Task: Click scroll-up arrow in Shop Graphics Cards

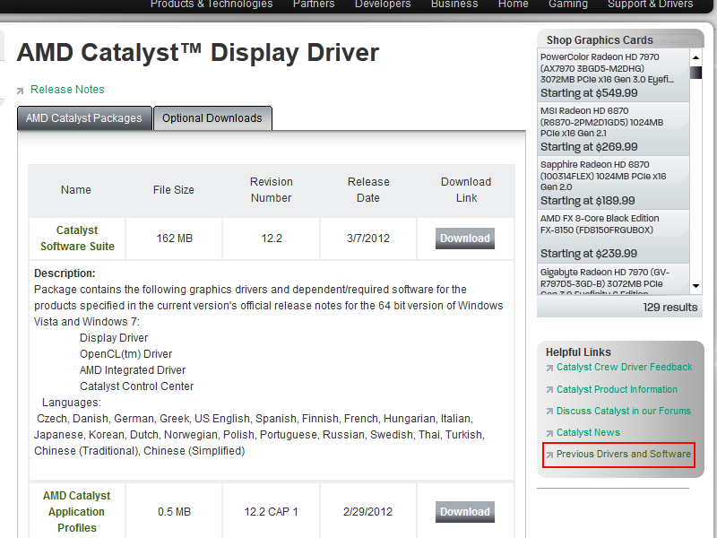Action: (696, 57)
